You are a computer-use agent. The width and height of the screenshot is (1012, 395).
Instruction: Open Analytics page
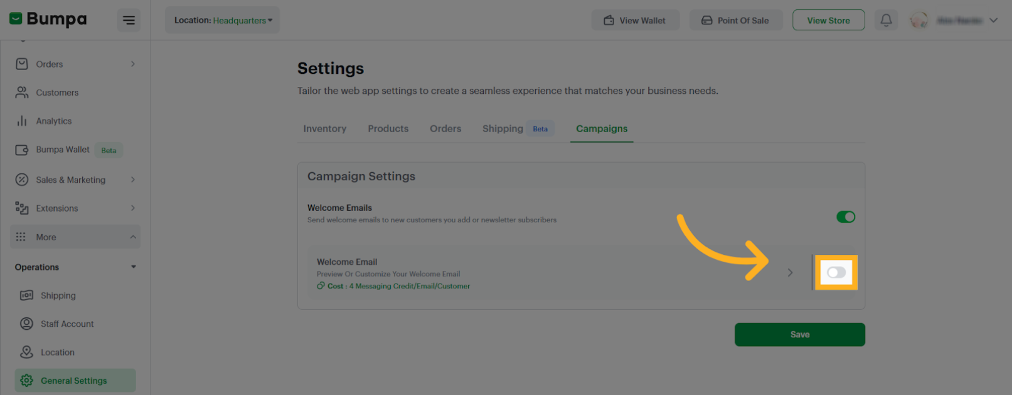[54, 121]
